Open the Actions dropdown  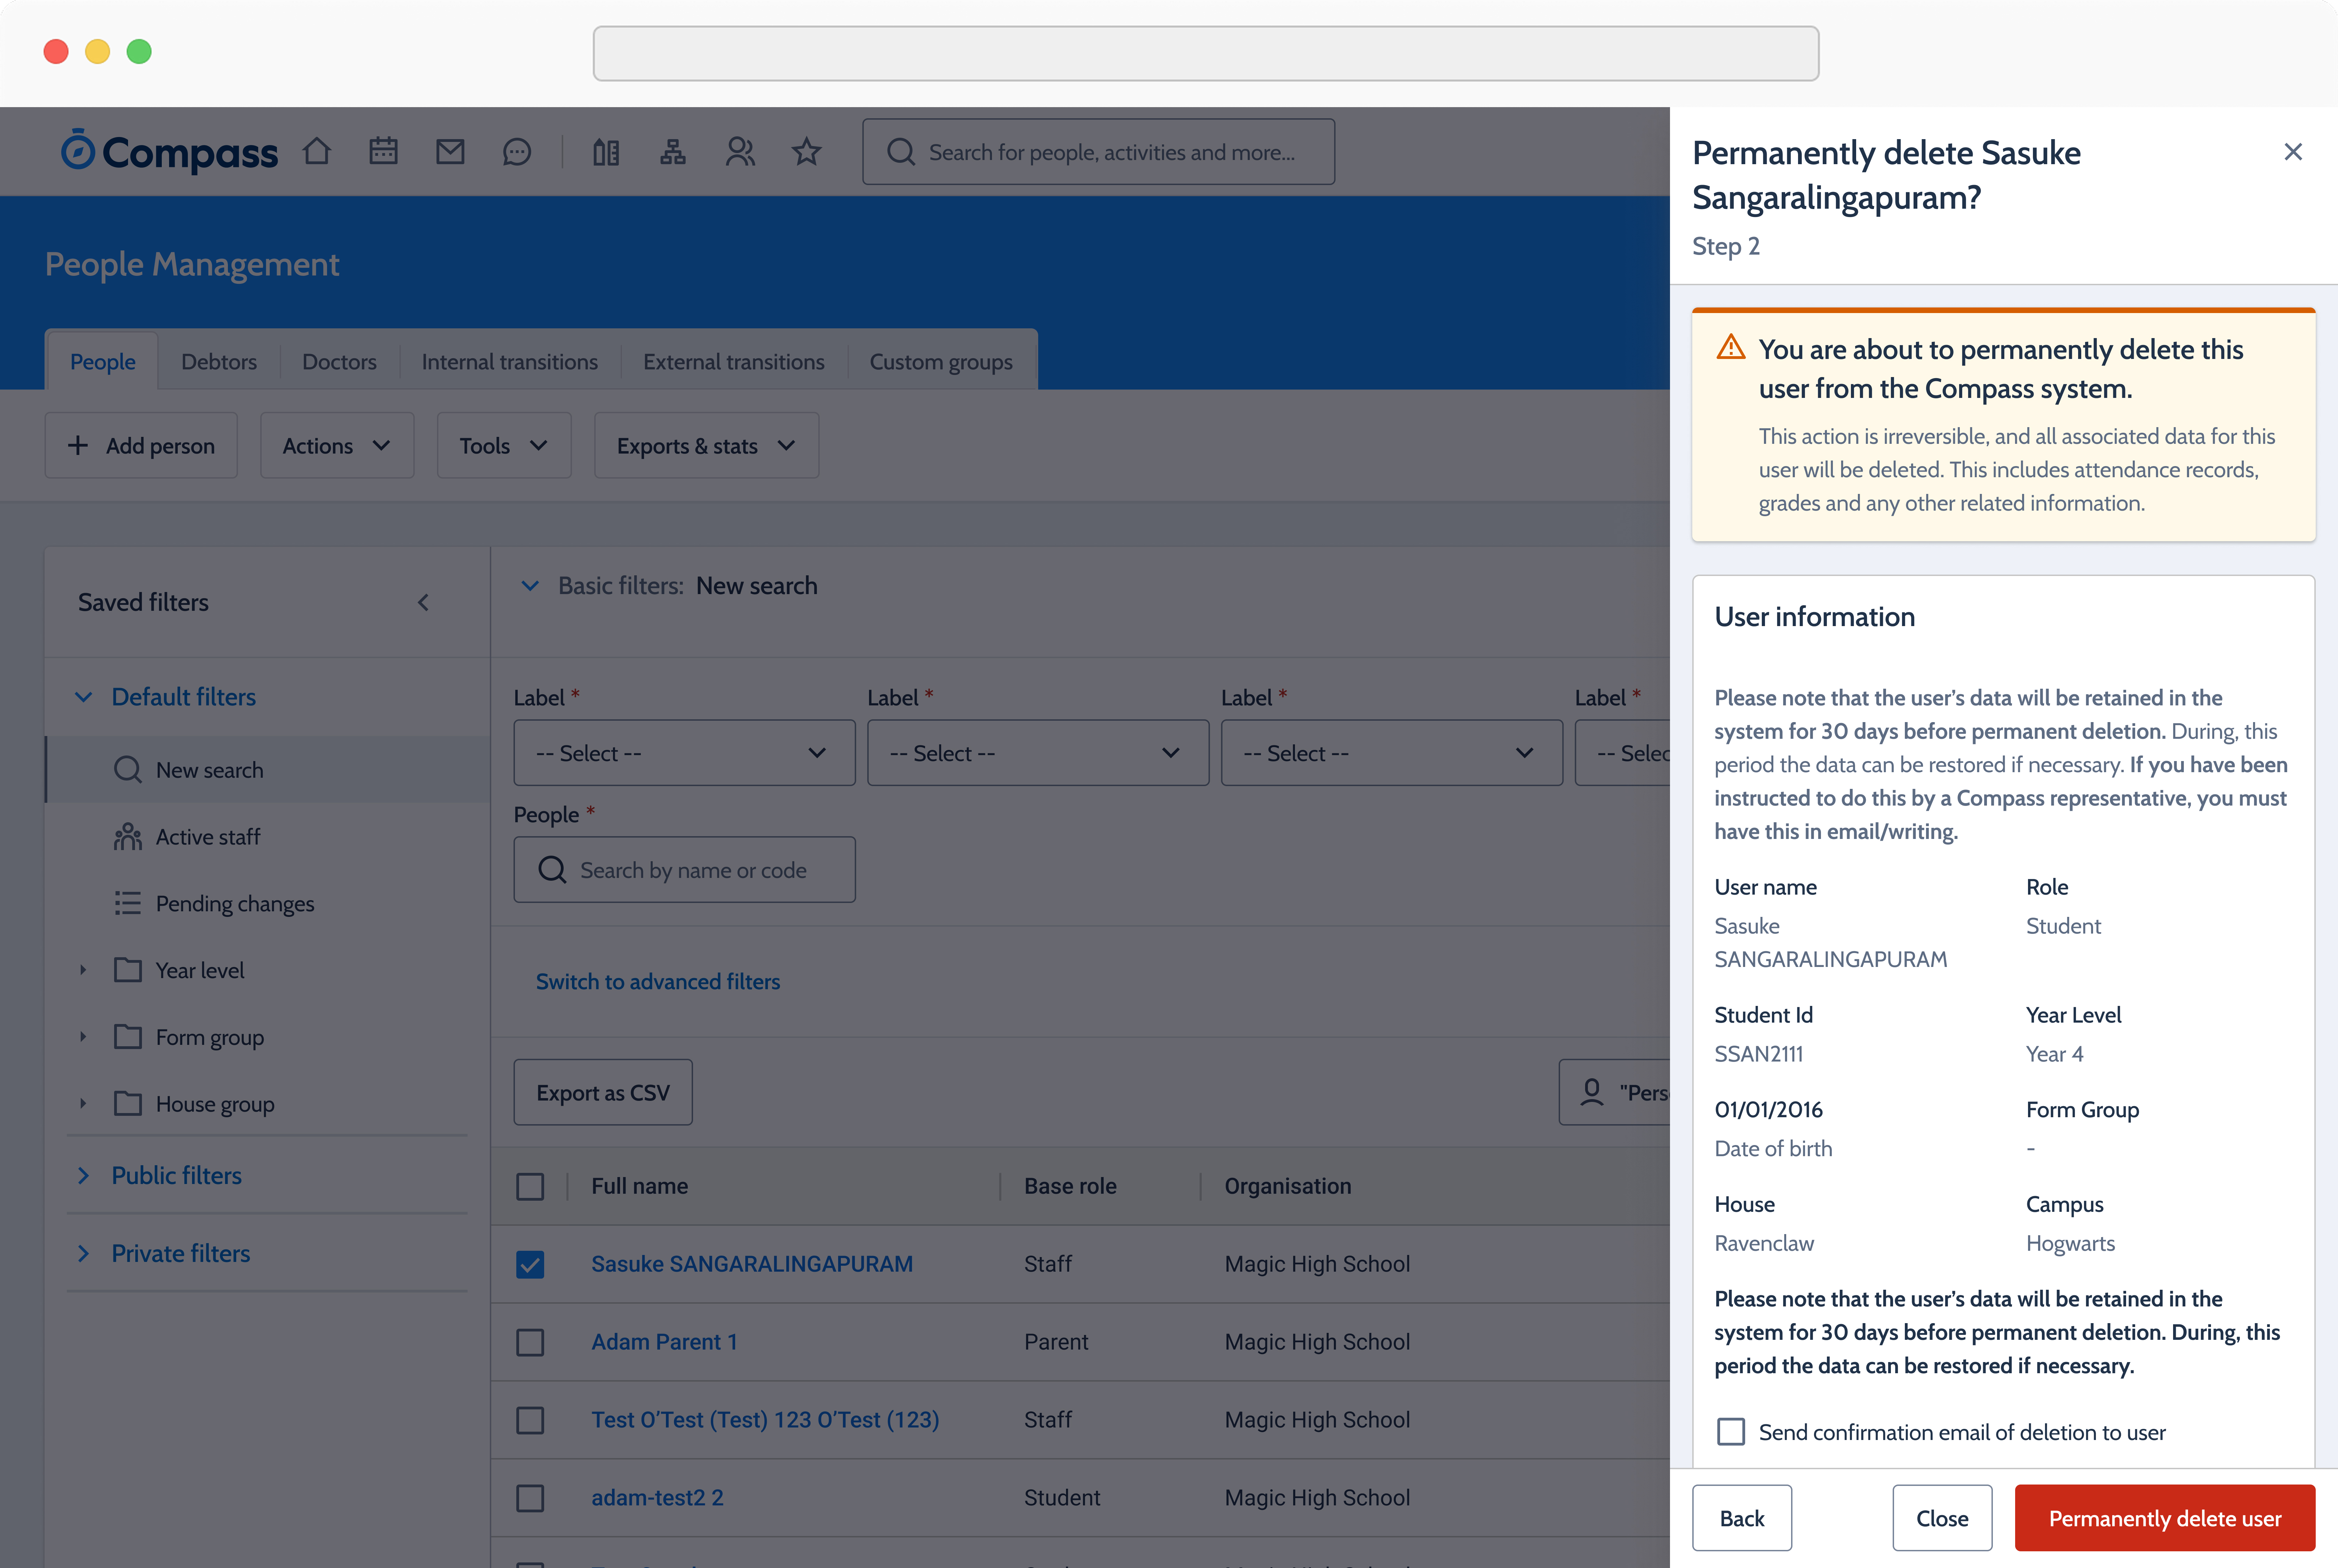tap(337, 445)
